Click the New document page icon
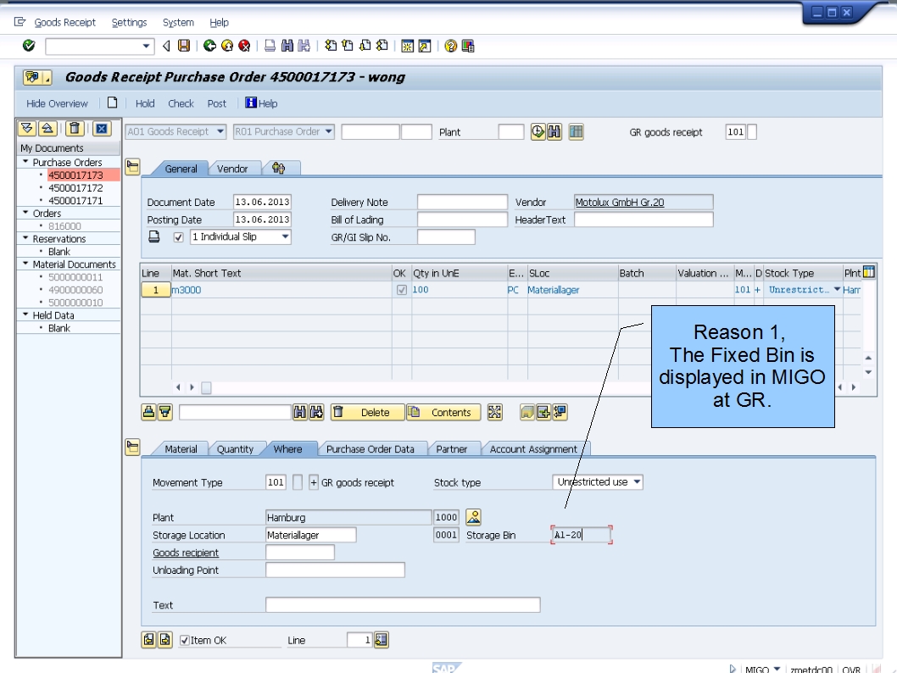 [112, 103]
